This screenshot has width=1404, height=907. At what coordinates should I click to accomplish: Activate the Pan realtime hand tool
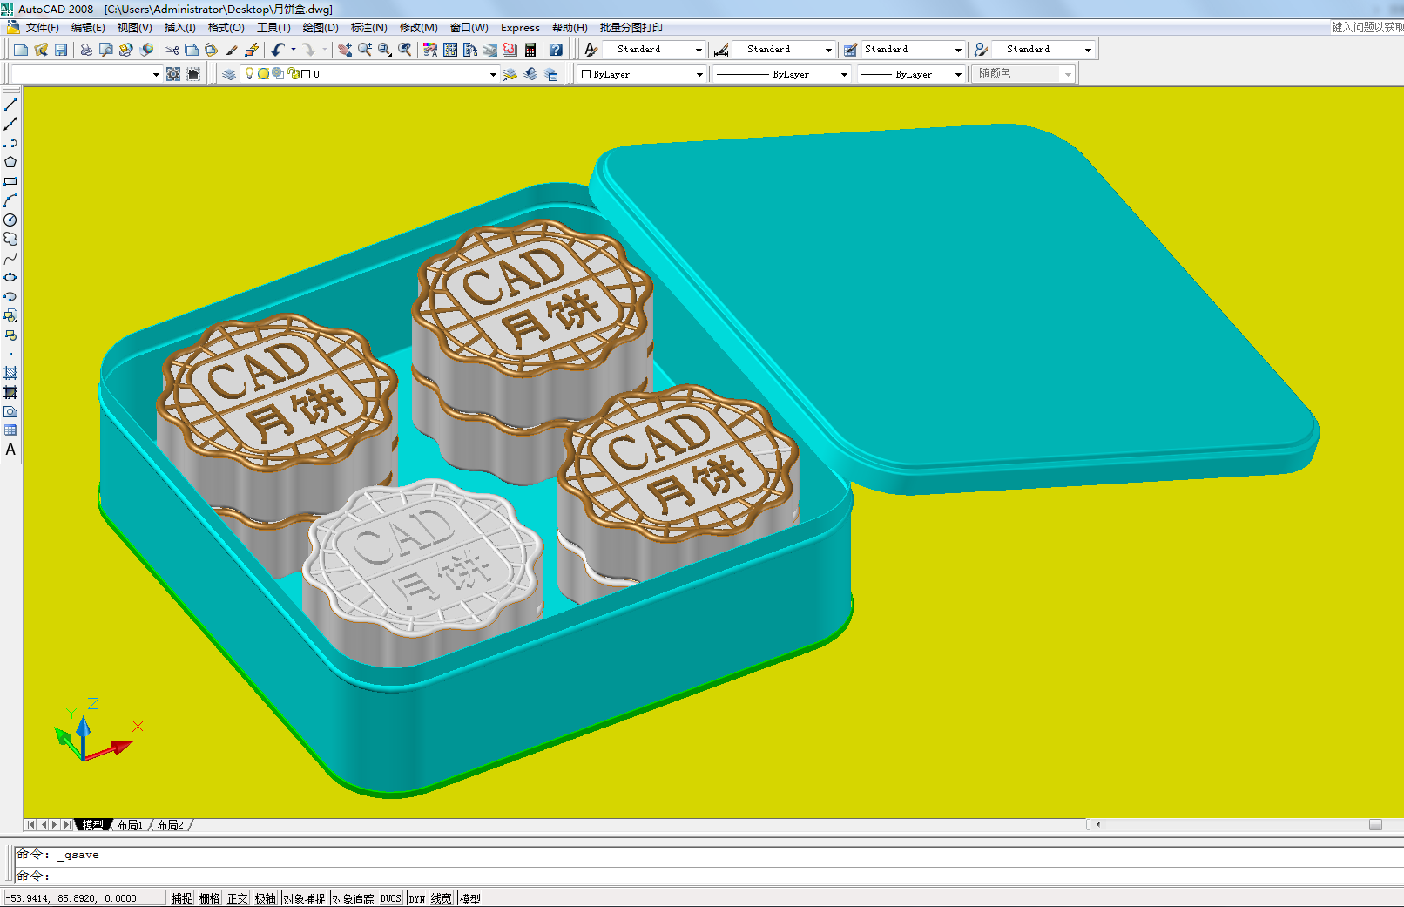pos(345,50)
